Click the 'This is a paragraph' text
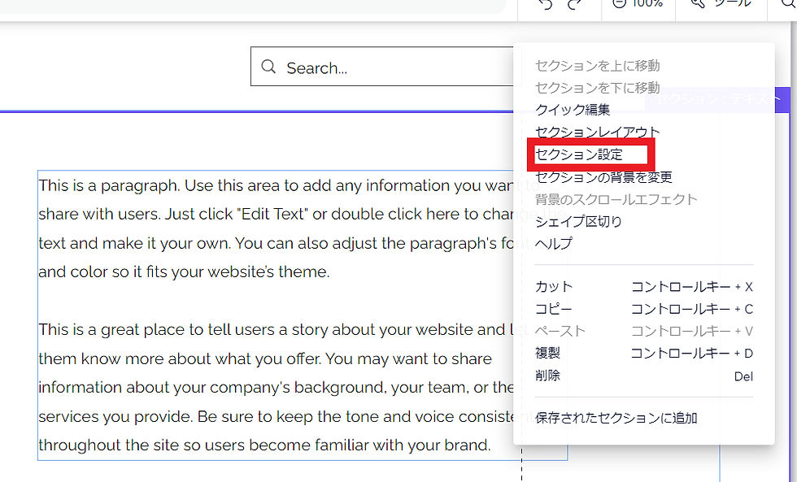 [x=276, y=228]
